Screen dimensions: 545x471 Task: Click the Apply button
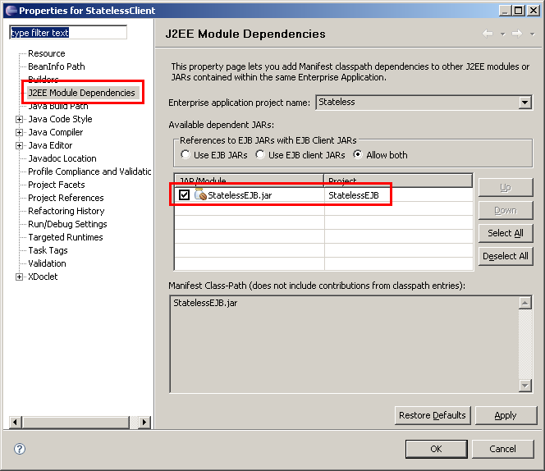pos(506,415)
